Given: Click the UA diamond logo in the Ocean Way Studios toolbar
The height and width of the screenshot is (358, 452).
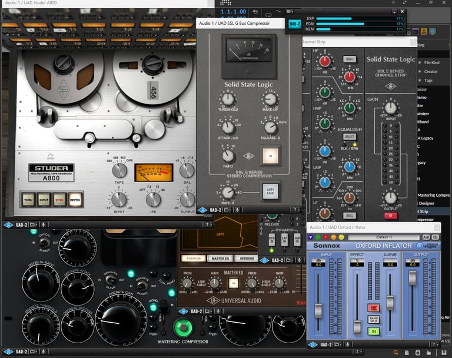Looking at the screenshot, I should point(183,311).
